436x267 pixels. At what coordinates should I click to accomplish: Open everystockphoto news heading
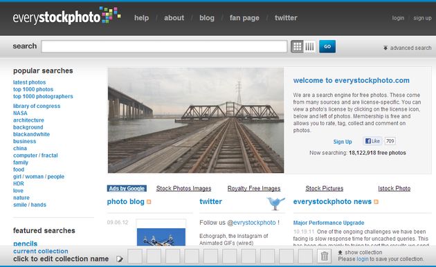(332, 201)
